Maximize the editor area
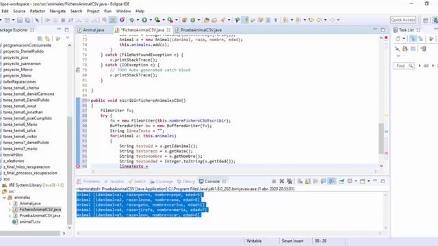The height and width of the screenshot is (246, 438). coord(383,29)
